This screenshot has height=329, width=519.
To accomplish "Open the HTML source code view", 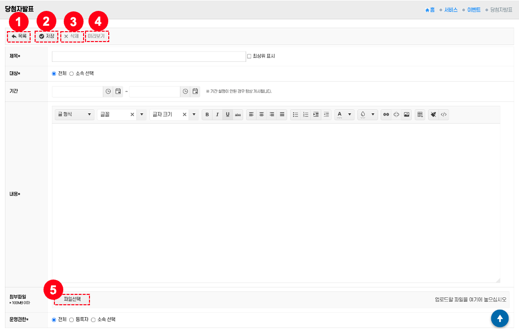I will pyautogui.click(x=443, y=114).
